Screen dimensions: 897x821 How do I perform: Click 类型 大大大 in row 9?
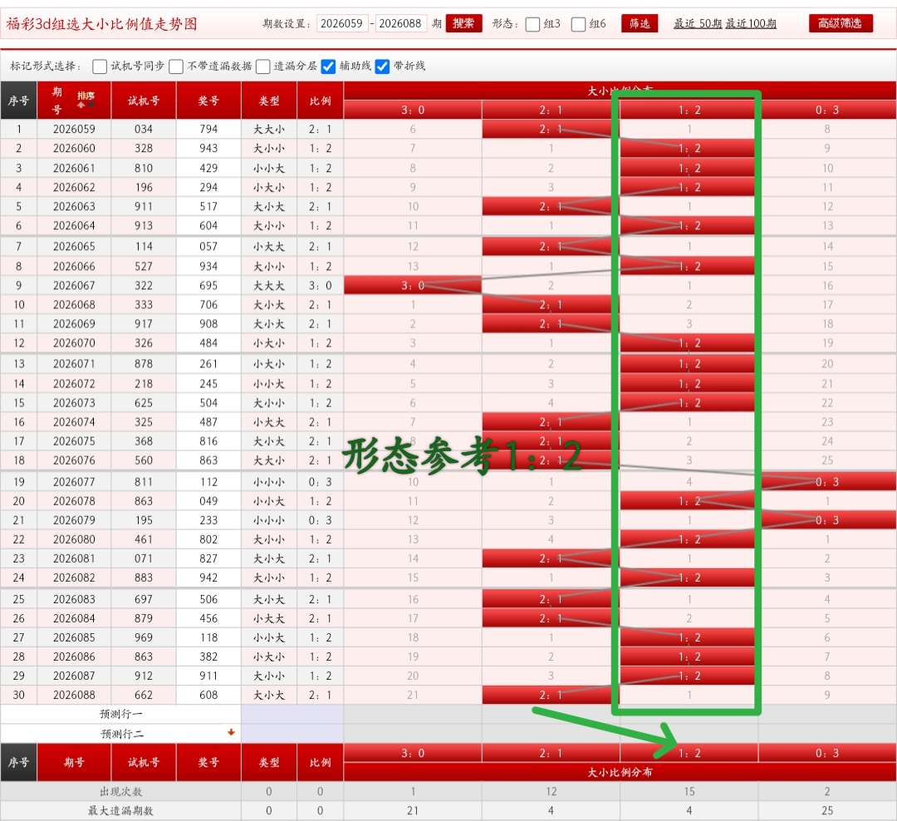click(269, 285)
